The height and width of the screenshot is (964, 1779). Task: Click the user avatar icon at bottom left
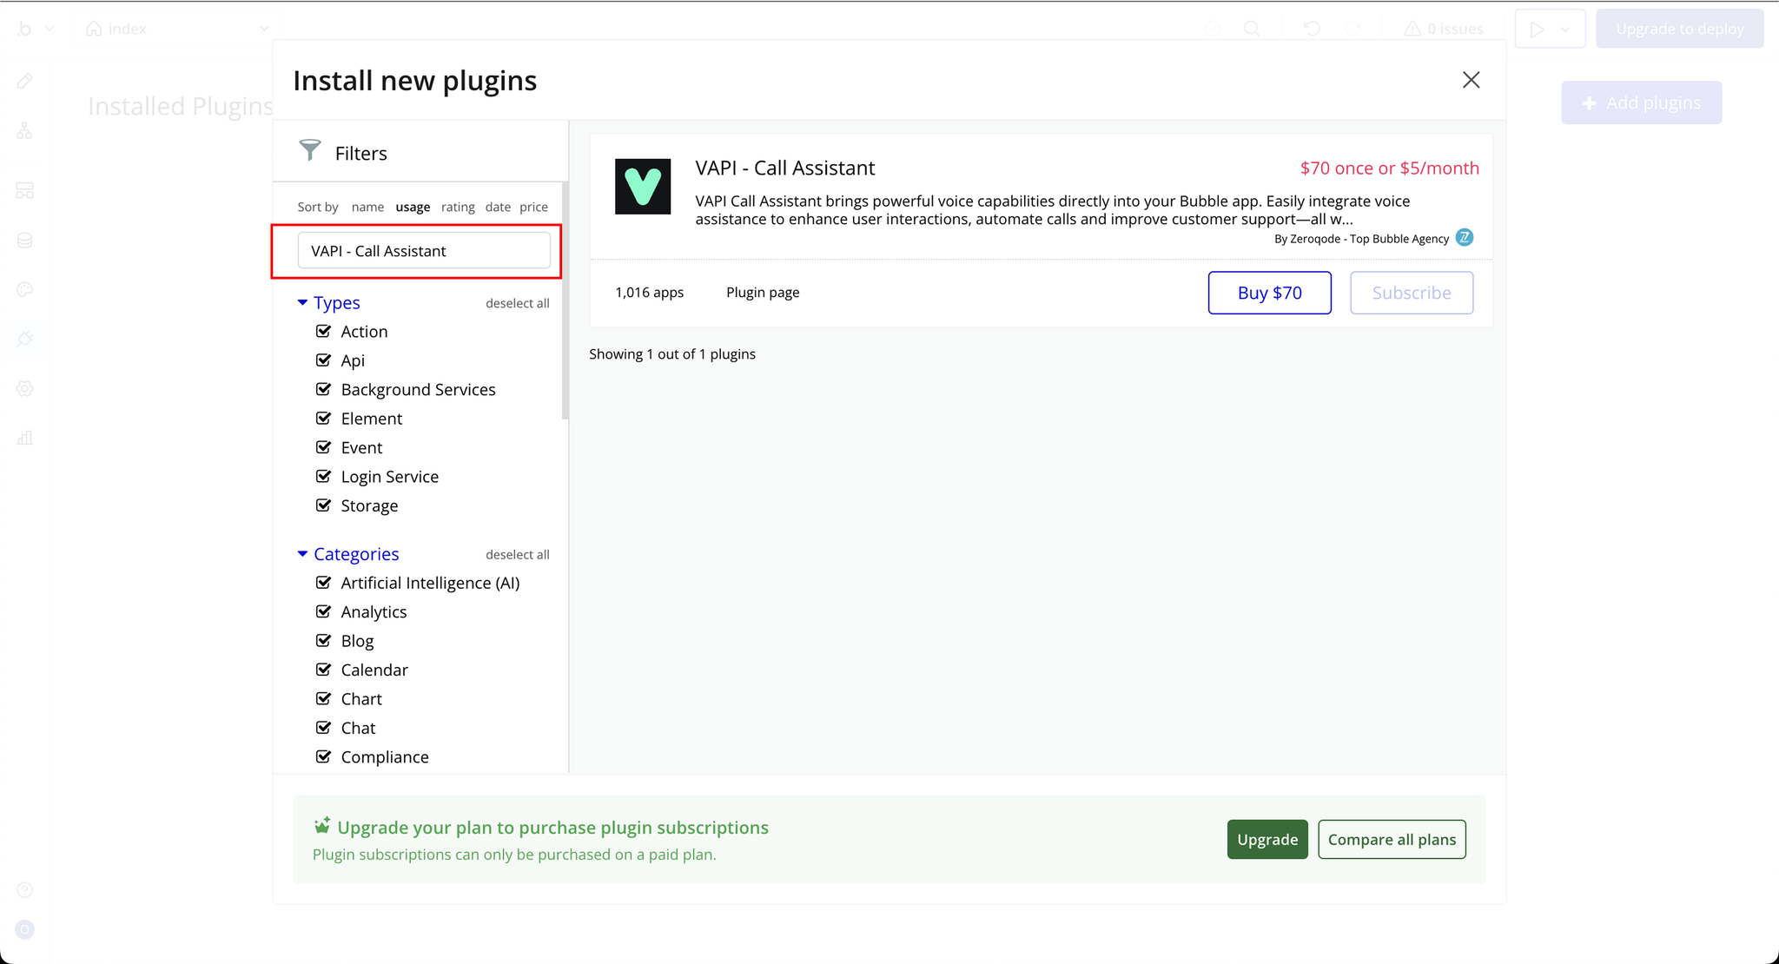click(x=25, y=930)
